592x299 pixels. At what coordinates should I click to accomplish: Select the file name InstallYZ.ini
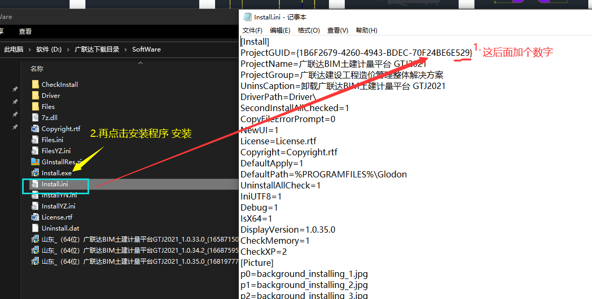(x=59, y=206)
